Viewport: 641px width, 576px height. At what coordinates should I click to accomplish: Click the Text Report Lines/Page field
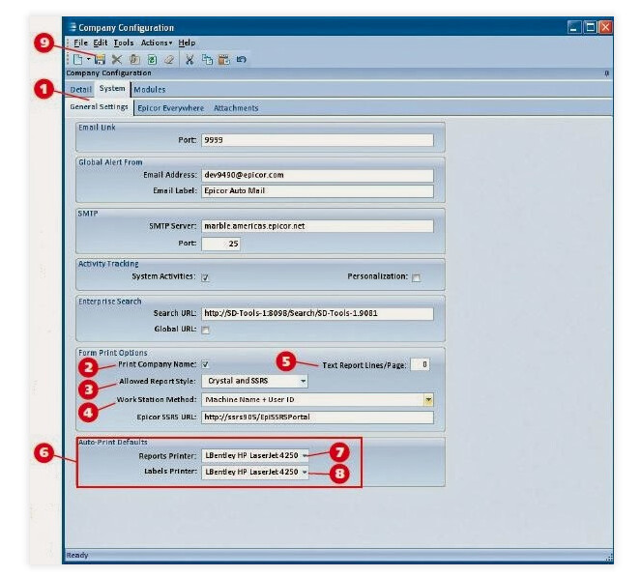pyautogui.click(x=420, y=364)
